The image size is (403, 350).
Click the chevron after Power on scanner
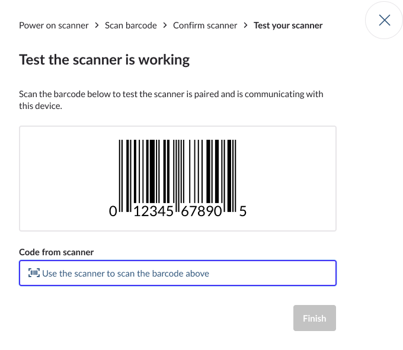pos(97,25)
